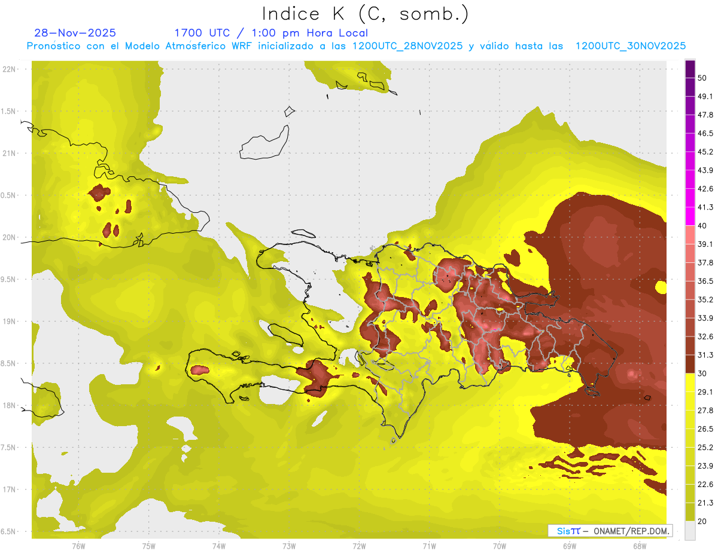Click the colorbar value "23.9"
The width and height of the screenshot is (718, 554).
click(706, 466)
